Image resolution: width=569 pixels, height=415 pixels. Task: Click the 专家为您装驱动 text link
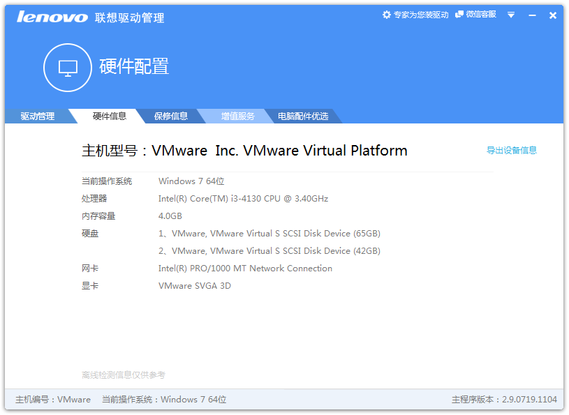tap(421, 15)
